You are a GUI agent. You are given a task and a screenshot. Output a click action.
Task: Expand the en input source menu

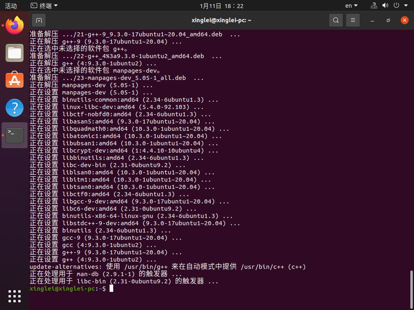coord(351,6)
